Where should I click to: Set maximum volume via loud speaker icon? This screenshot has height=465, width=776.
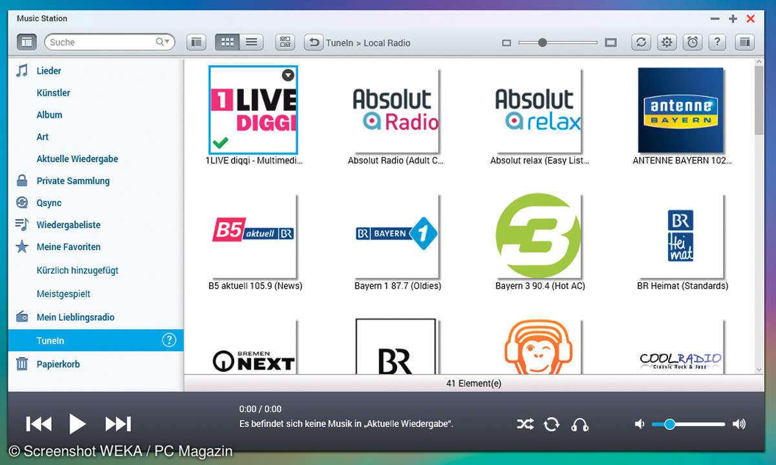tap(738, 424)
